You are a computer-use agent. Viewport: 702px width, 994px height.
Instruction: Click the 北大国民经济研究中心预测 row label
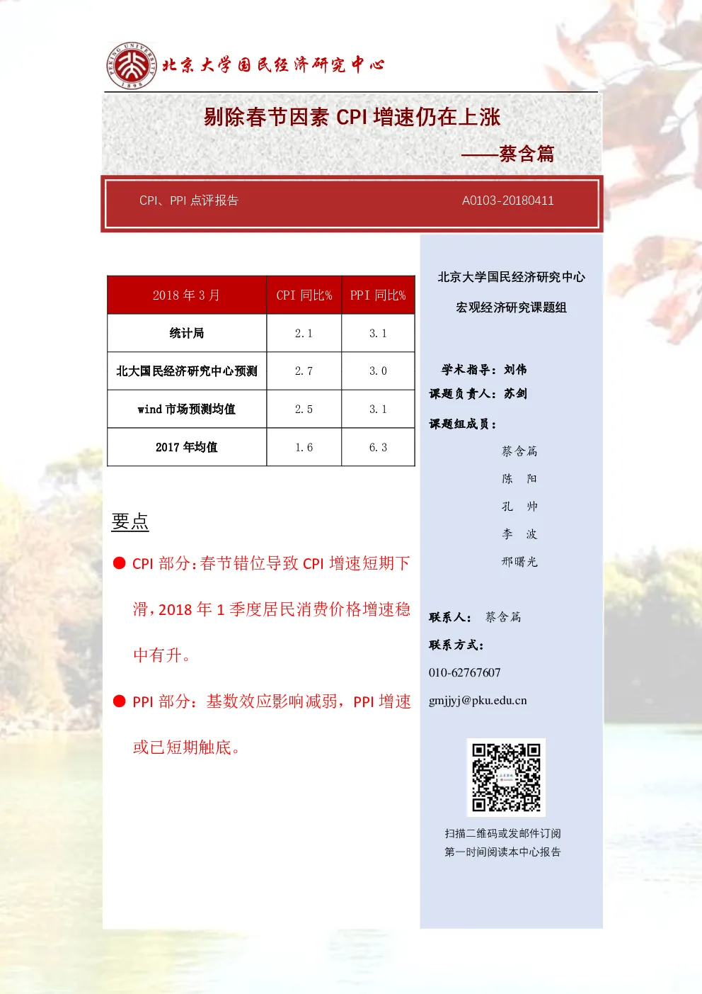(x=187, y=371)
